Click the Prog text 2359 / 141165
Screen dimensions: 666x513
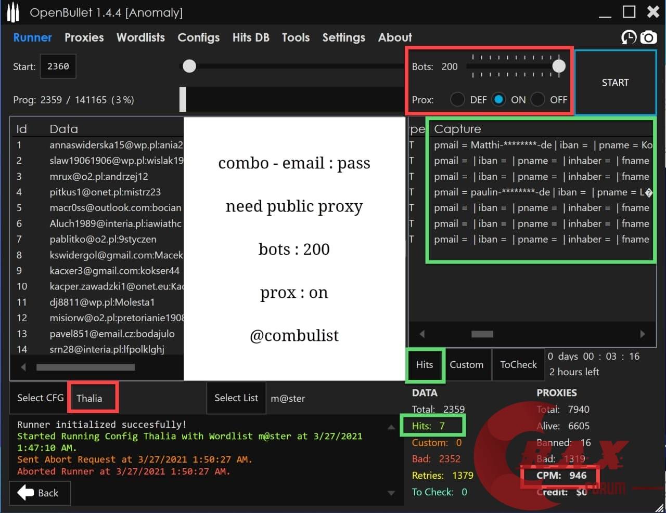[73, 99]
